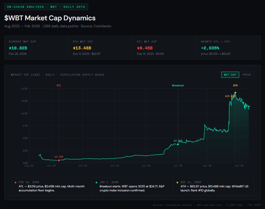Toggle the chart to PRICE view

tap(247, 75)
